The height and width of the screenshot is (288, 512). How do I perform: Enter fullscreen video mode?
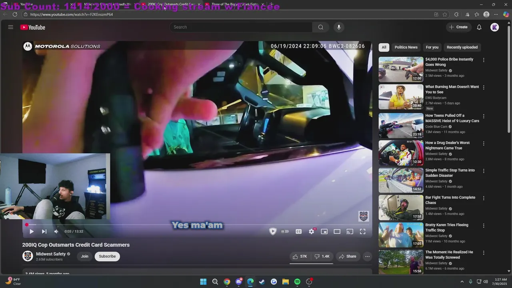pos(363,232)
